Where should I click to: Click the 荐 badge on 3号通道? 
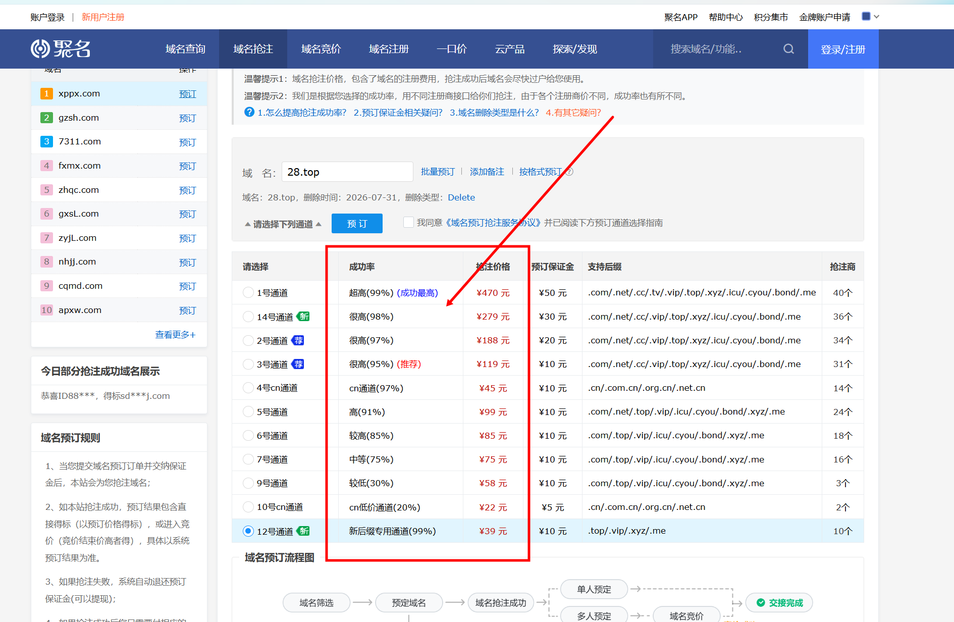(298, 364)
